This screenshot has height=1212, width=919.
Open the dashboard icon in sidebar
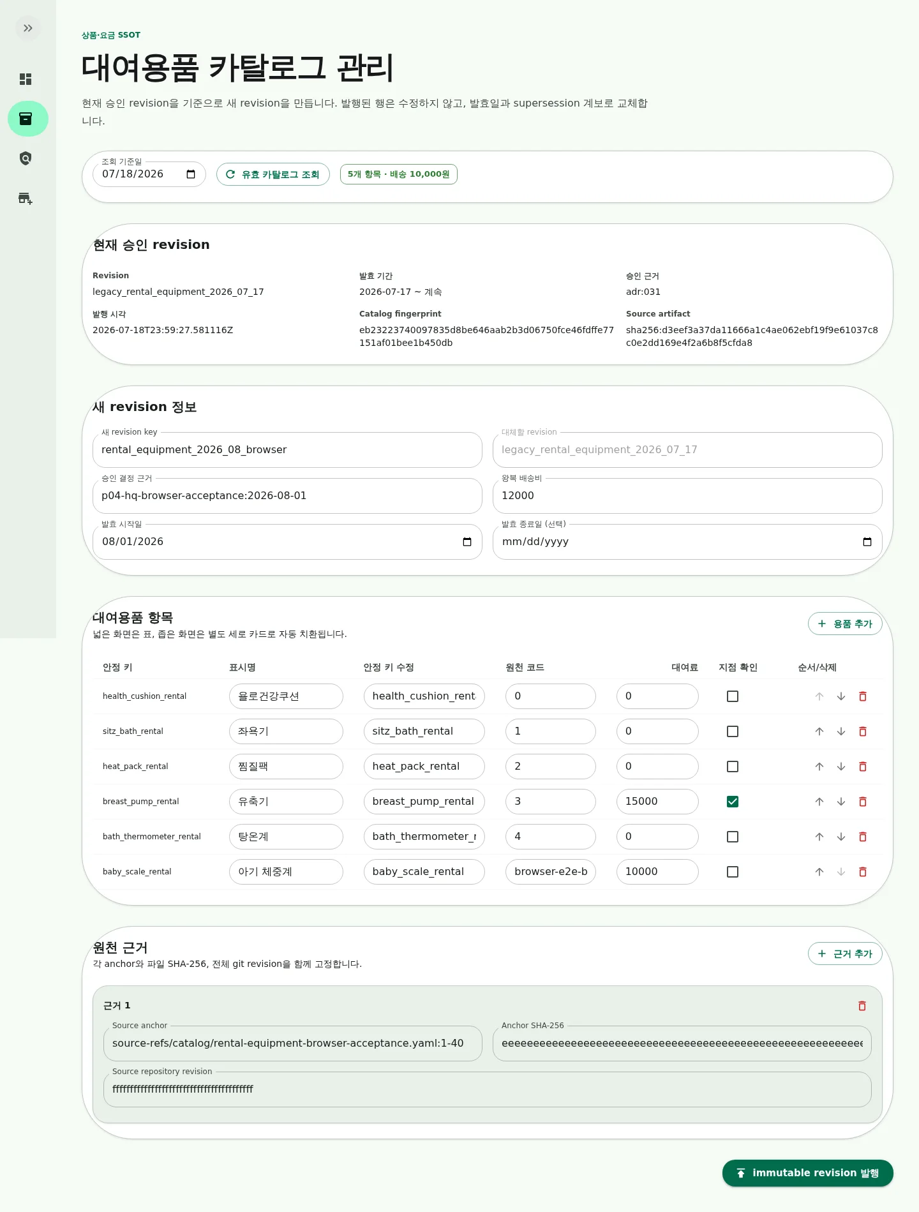[26, 79]
